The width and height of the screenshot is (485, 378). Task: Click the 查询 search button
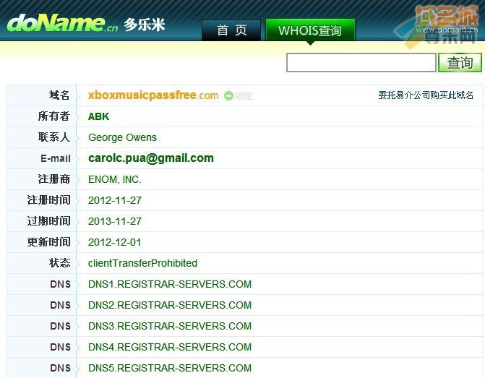(x=460, y=62)
